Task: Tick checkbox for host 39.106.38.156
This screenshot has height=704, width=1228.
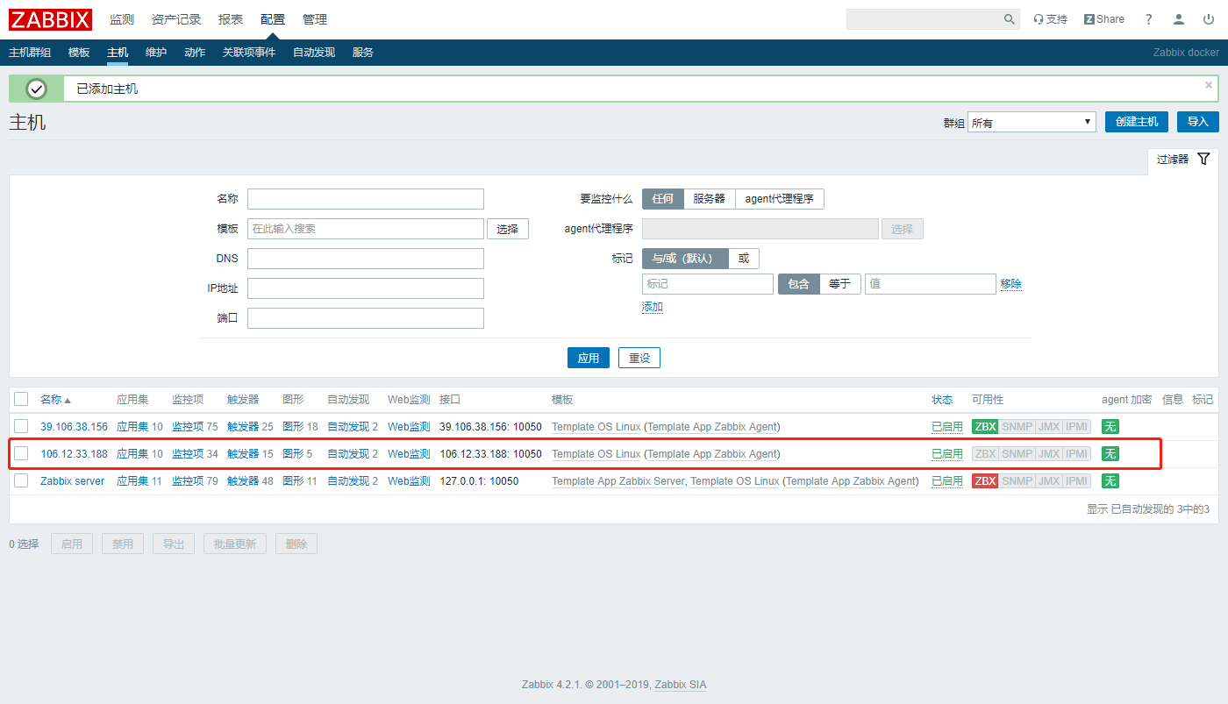Action: 21,427
